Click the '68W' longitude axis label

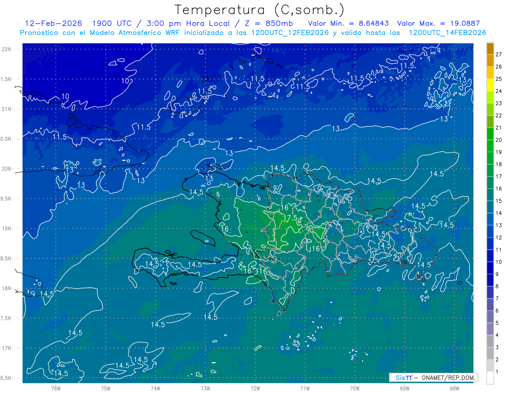pos(454,388)
